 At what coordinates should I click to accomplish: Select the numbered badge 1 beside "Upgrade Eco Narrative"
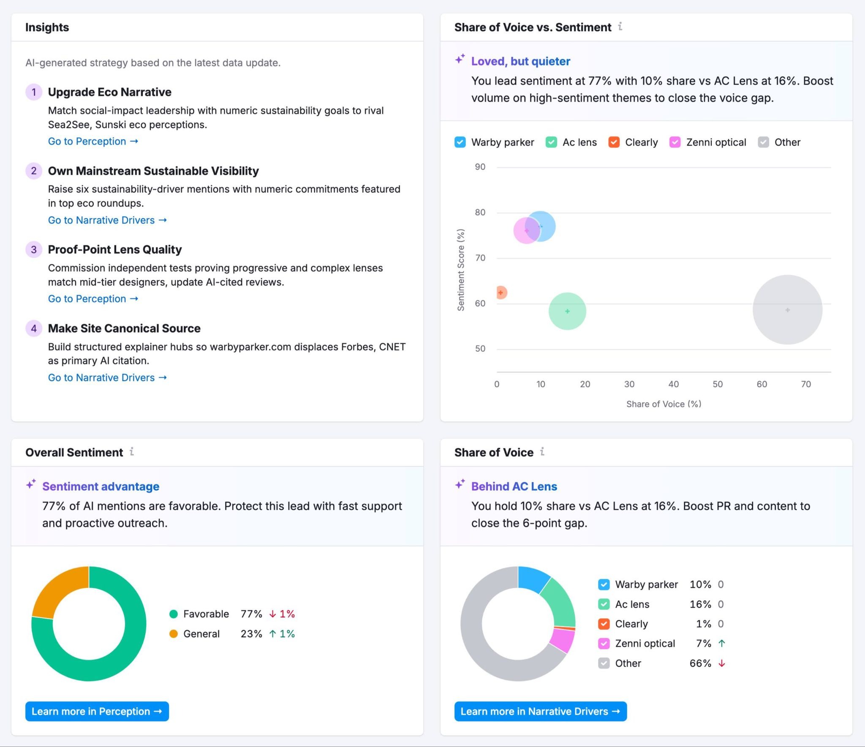pos(34,92)
